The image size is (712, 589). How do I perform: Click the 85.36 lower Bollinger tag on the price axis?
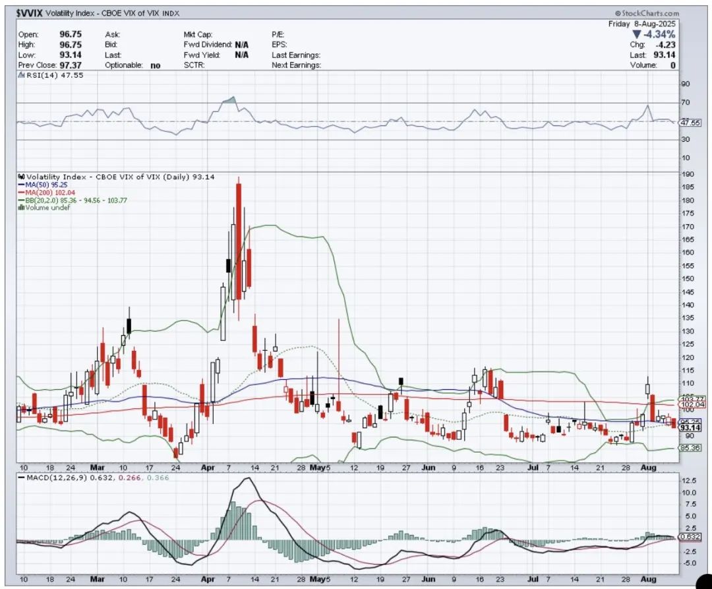click(x=691, y=448)
